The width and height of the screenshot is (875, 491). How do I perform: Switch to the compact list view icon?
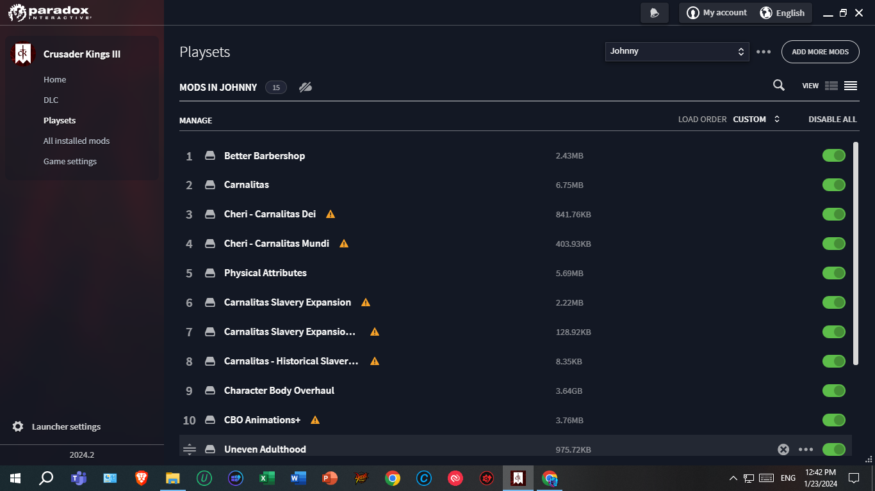[851, 86]
